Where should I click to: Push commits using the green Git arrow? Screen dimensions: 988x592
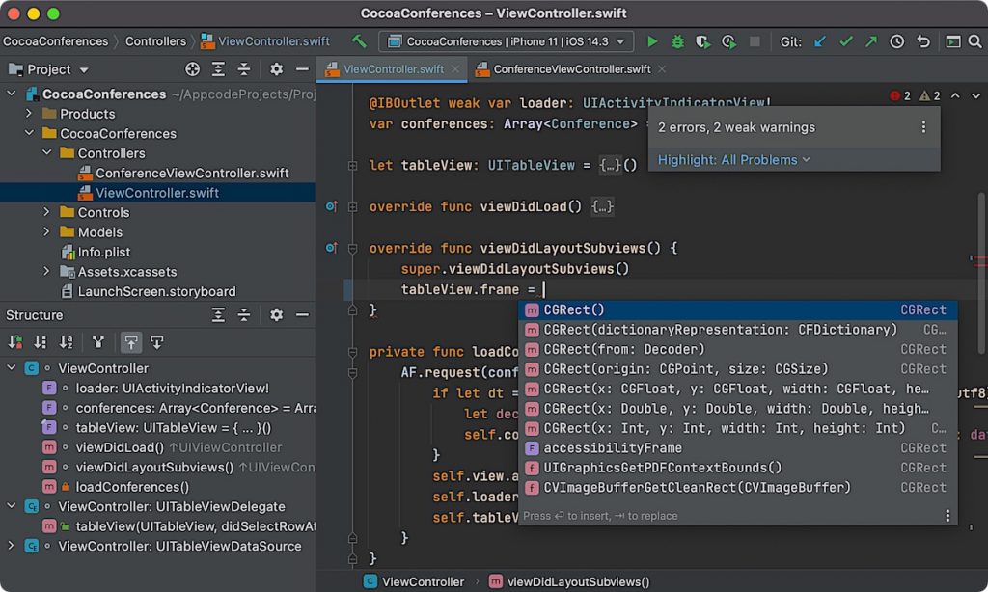(x=870, y=42)
